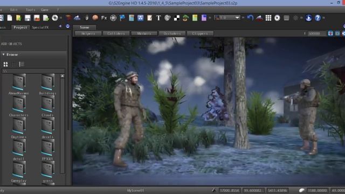
Task: Switch browser to large thumbnails view
Action: click(x=6, y=64)
